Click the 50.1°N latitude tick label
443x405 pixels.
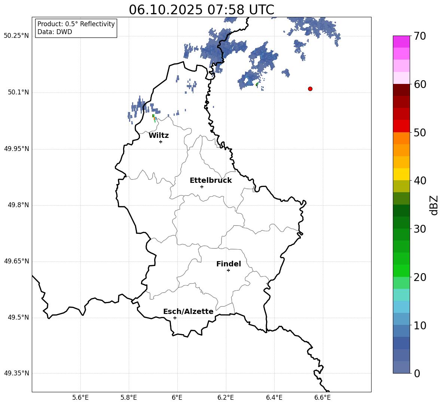pyautogui.click(x=18, y=92)
